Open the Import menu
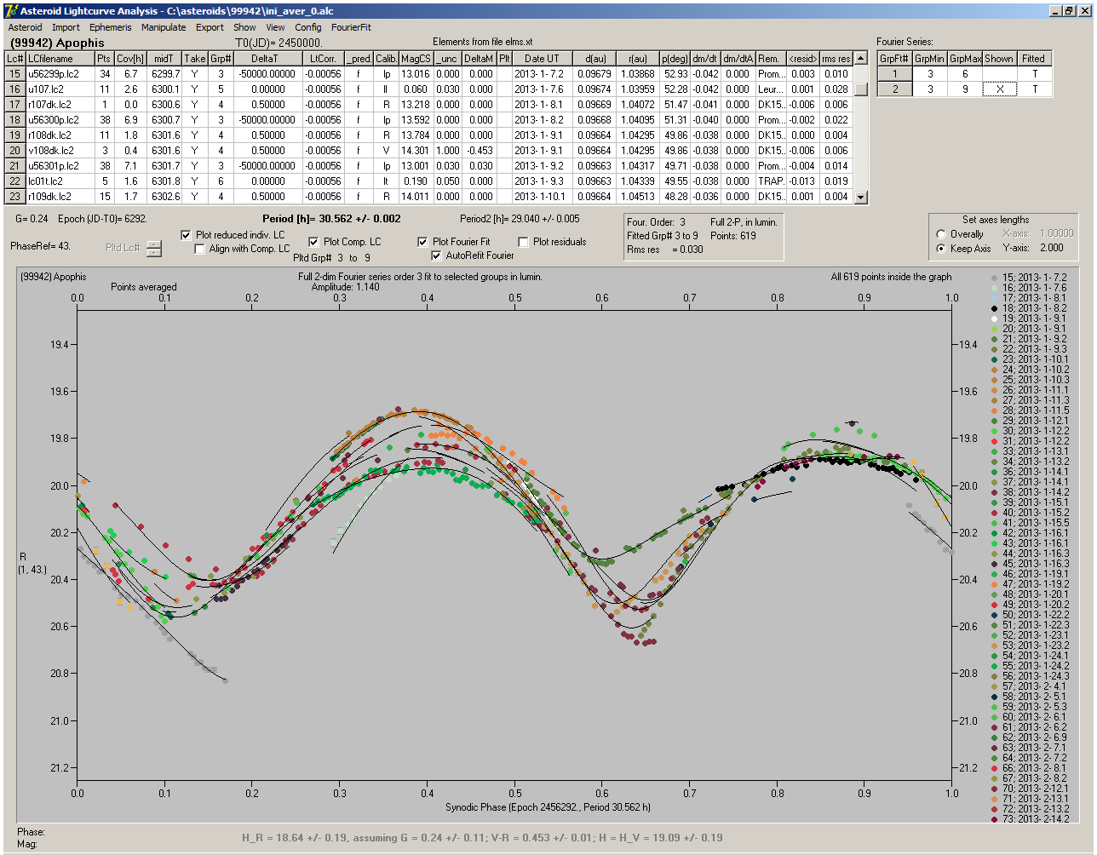The width and height of the screenshot is (1097, 855). (66, 27)
